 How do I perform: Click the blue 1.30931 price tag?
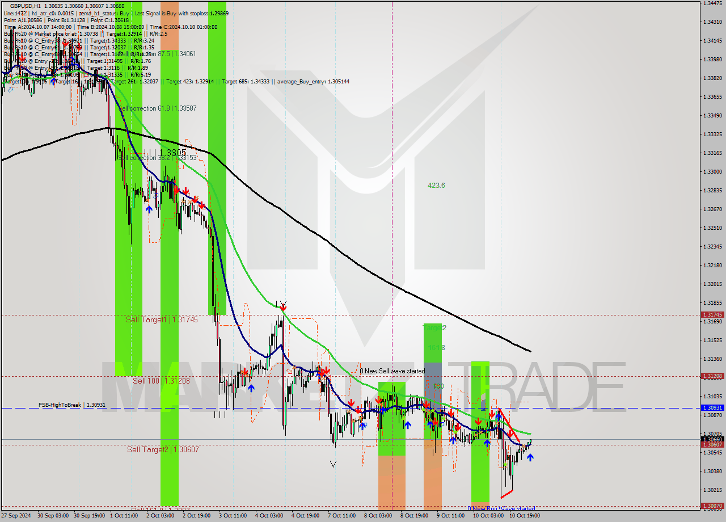712,407
